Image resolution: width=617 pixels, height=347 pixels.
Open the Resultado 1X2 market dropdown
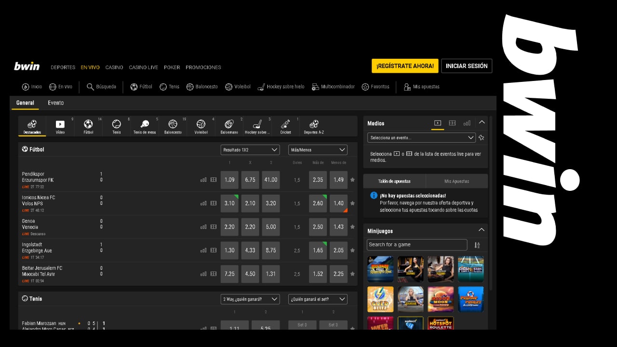250,150
